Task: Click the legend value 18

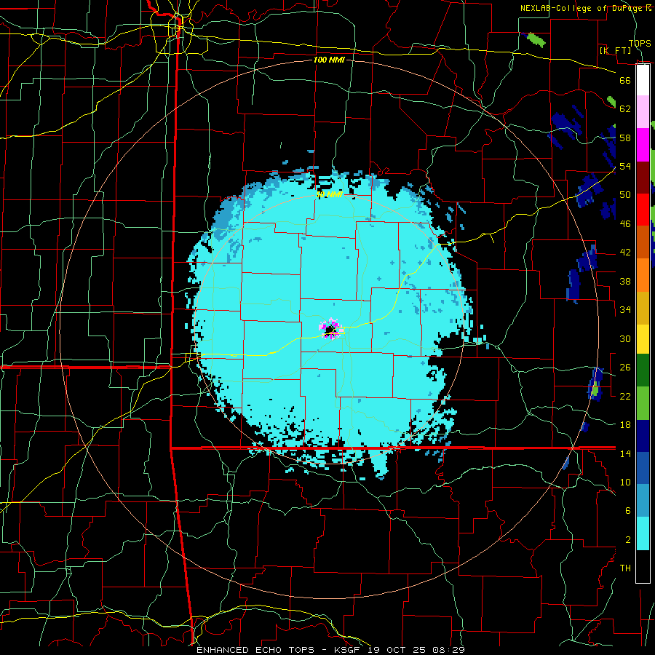Action: coord(625,425)
